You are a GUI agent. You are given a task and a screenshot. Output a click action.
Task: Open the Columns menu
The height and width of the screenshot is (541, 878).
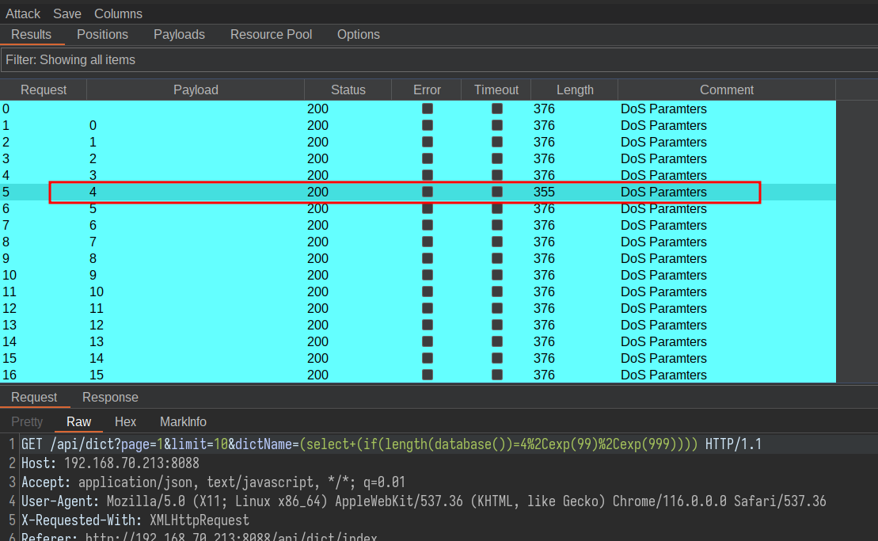point(118,13)
